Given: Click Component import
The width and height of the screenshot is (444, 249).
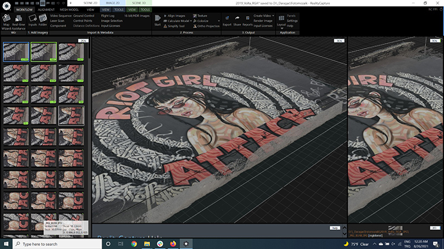Looking at the screenshot, I should pos(58,26).
